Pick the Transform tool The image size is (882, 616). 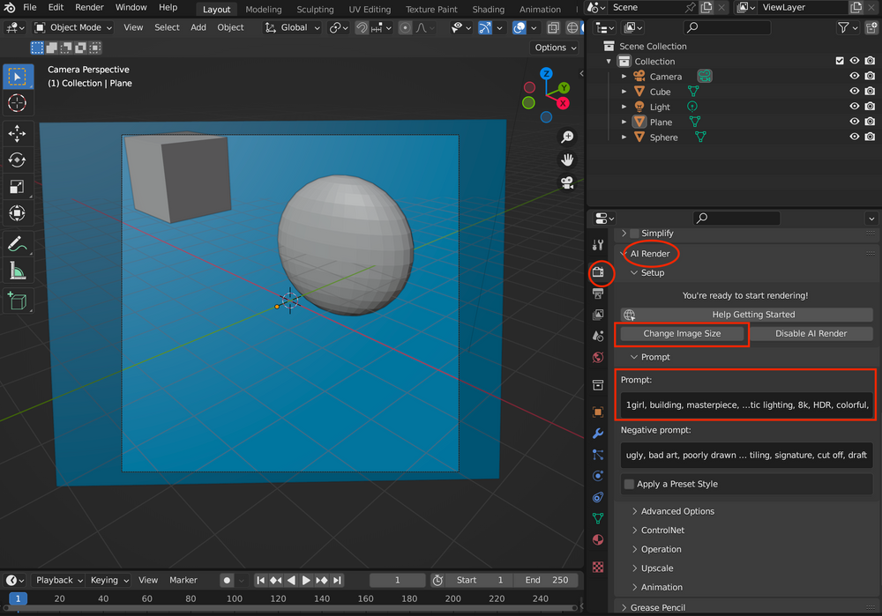click(18, 213)
